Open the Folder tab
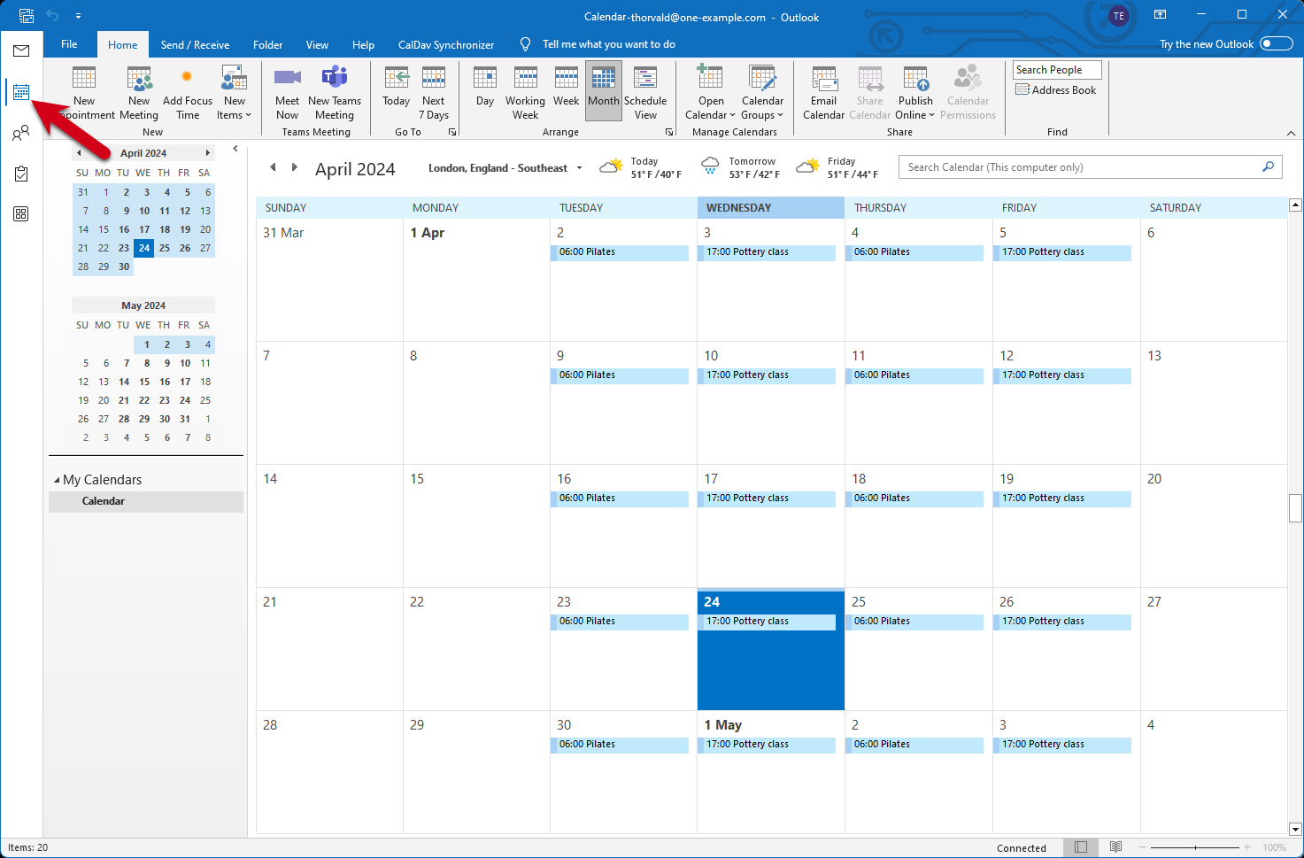1304x858 pixels. 267,45
